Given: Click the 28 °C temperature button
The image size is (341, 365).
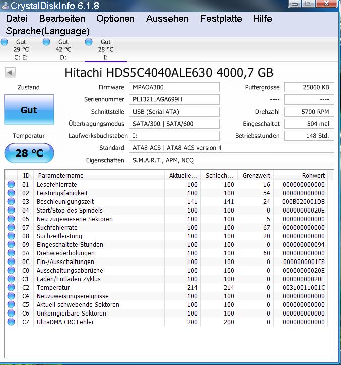Looking at the screenshot, I should pos(29,153).
